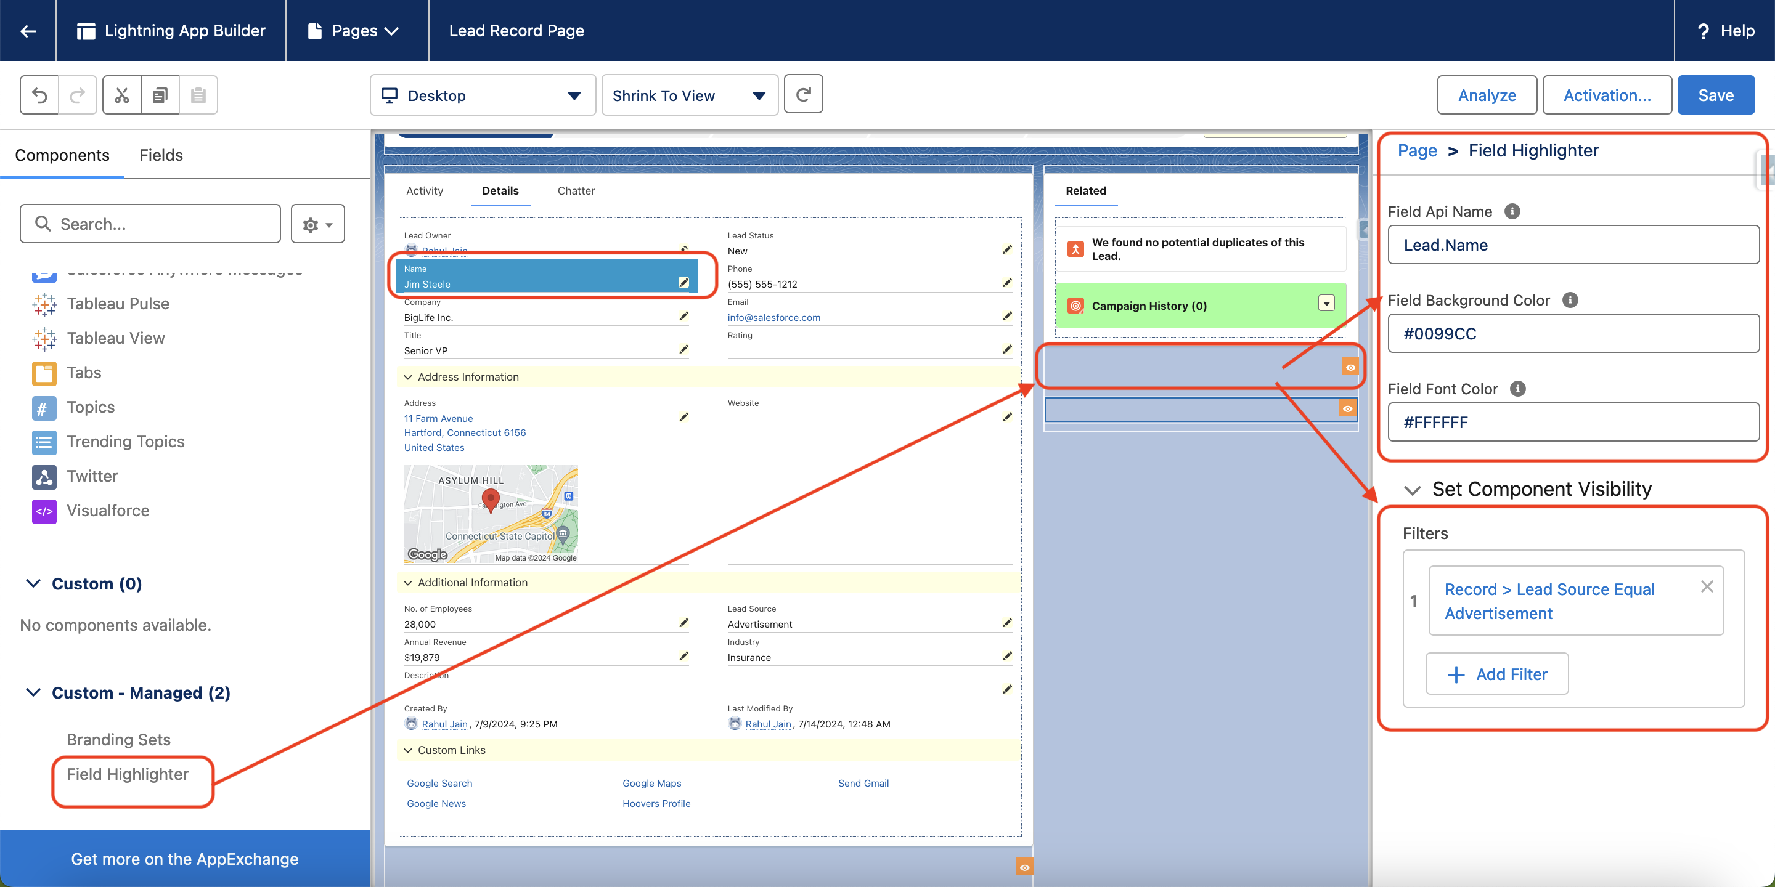This screenshot has width=1775, height=887.
Task: Click edit pencil next to BigLife Inc.
Action: click(x=683, y=316)
